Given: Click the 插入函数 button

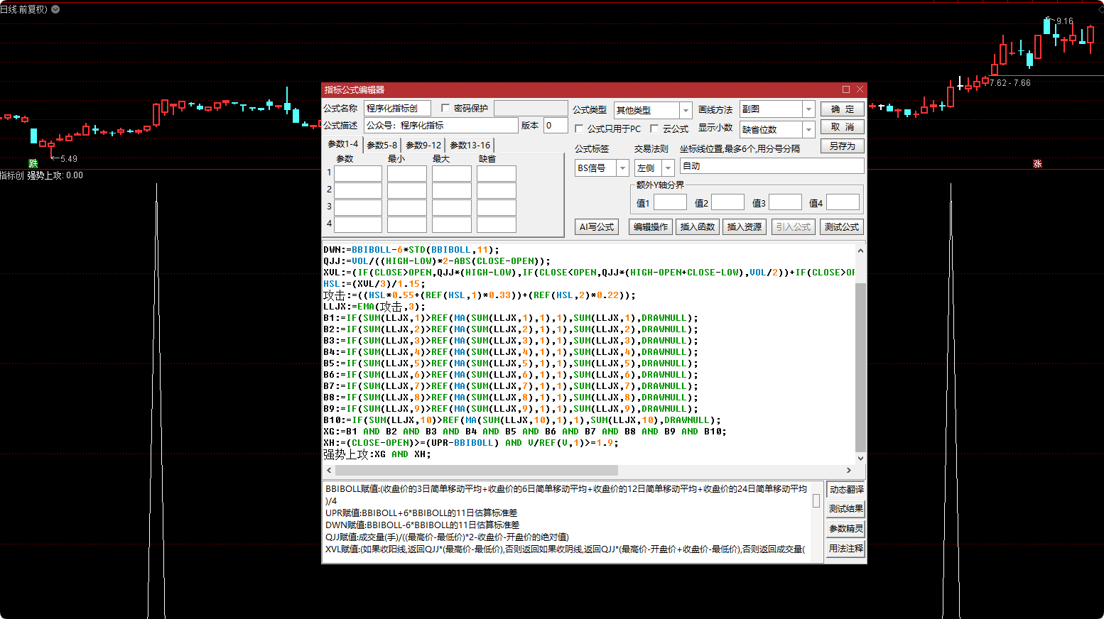Looking at the screenshot, I should (697, 227).
